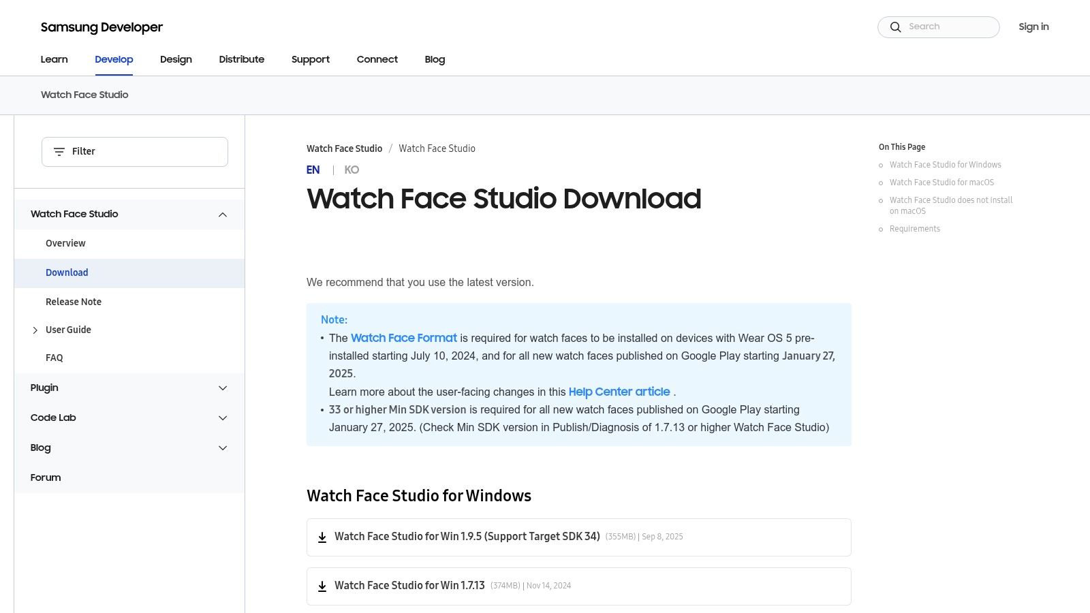This screenshot has height=613, width=1090.
Task: Expand the Plugin sidebar section
Action: (x=223, y=388)
